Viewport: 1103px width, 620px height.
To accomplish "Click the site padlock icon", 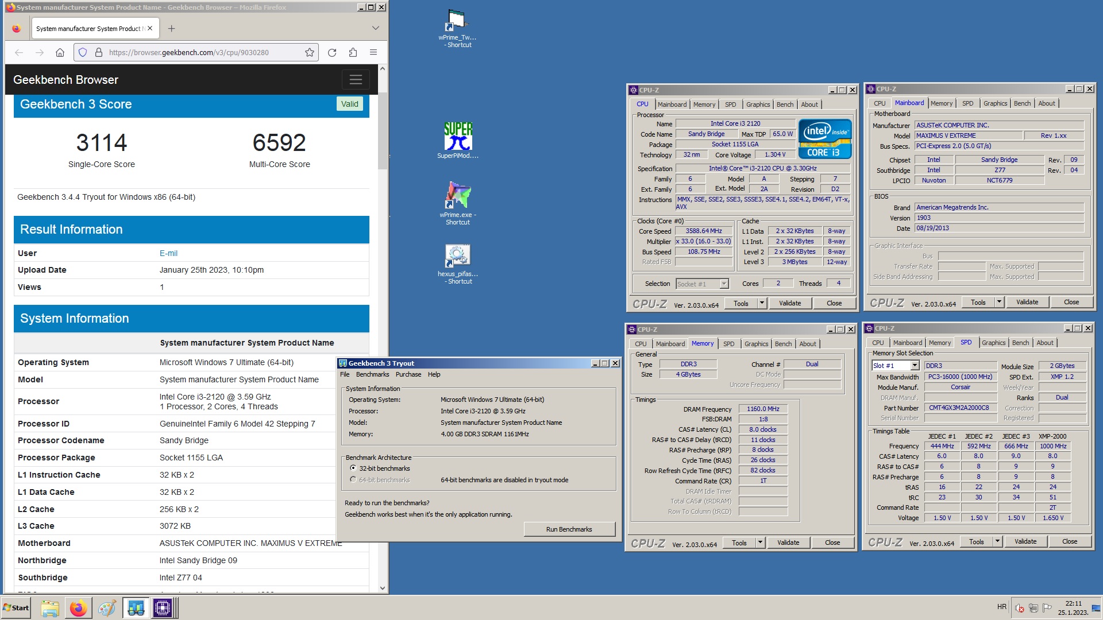I will point(99,52).
